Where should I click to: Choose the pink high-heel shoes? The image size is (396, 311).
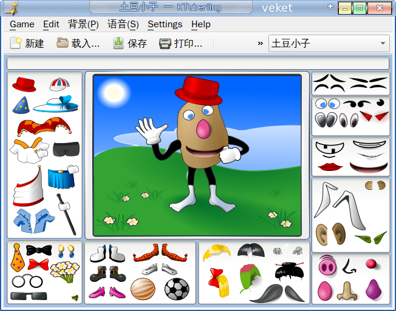pos(107,292)
